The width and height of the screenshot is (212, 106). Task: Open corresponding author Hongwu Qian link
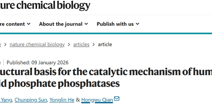tap(97, 100)
